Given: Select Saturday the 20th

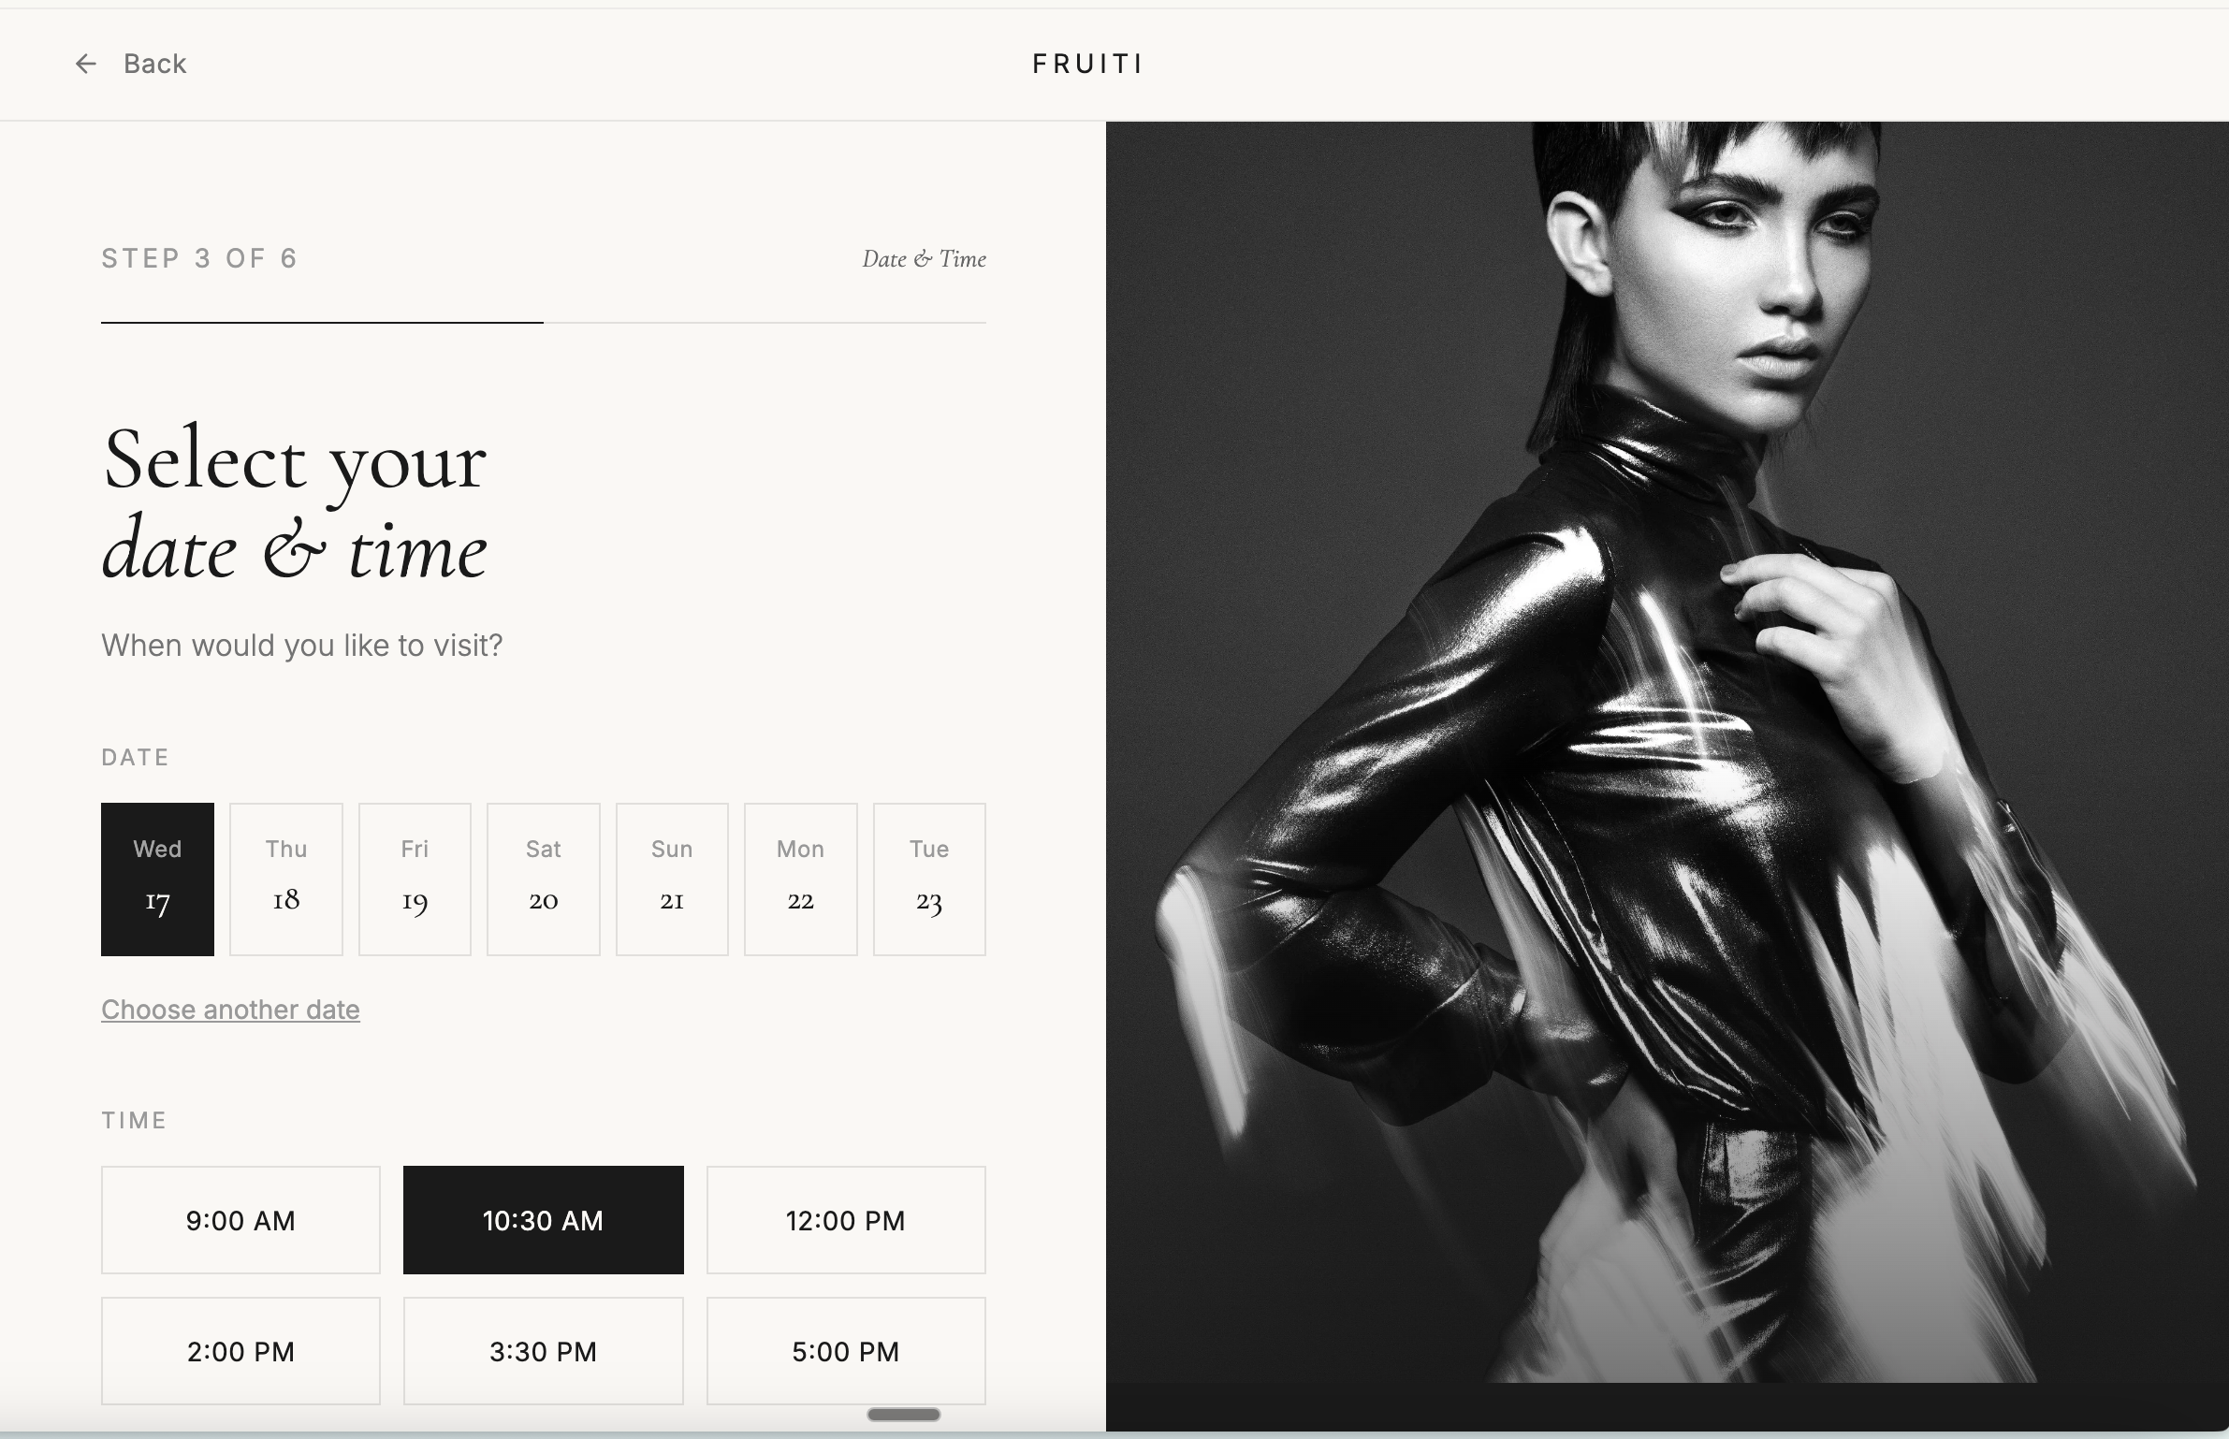Looking at the screenshot, I should click(544, 879).
